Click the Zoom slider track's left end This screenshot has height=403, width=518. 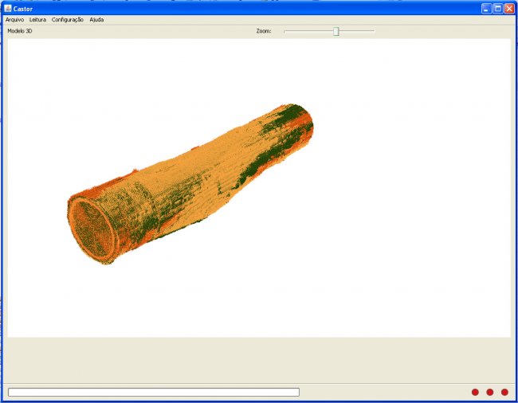[x=286, y=31]
